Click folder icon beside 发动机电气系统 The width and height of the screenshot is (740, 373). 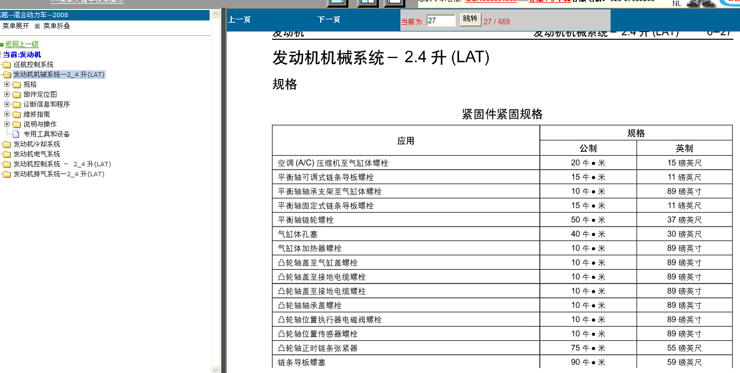[x=6, y=154]
